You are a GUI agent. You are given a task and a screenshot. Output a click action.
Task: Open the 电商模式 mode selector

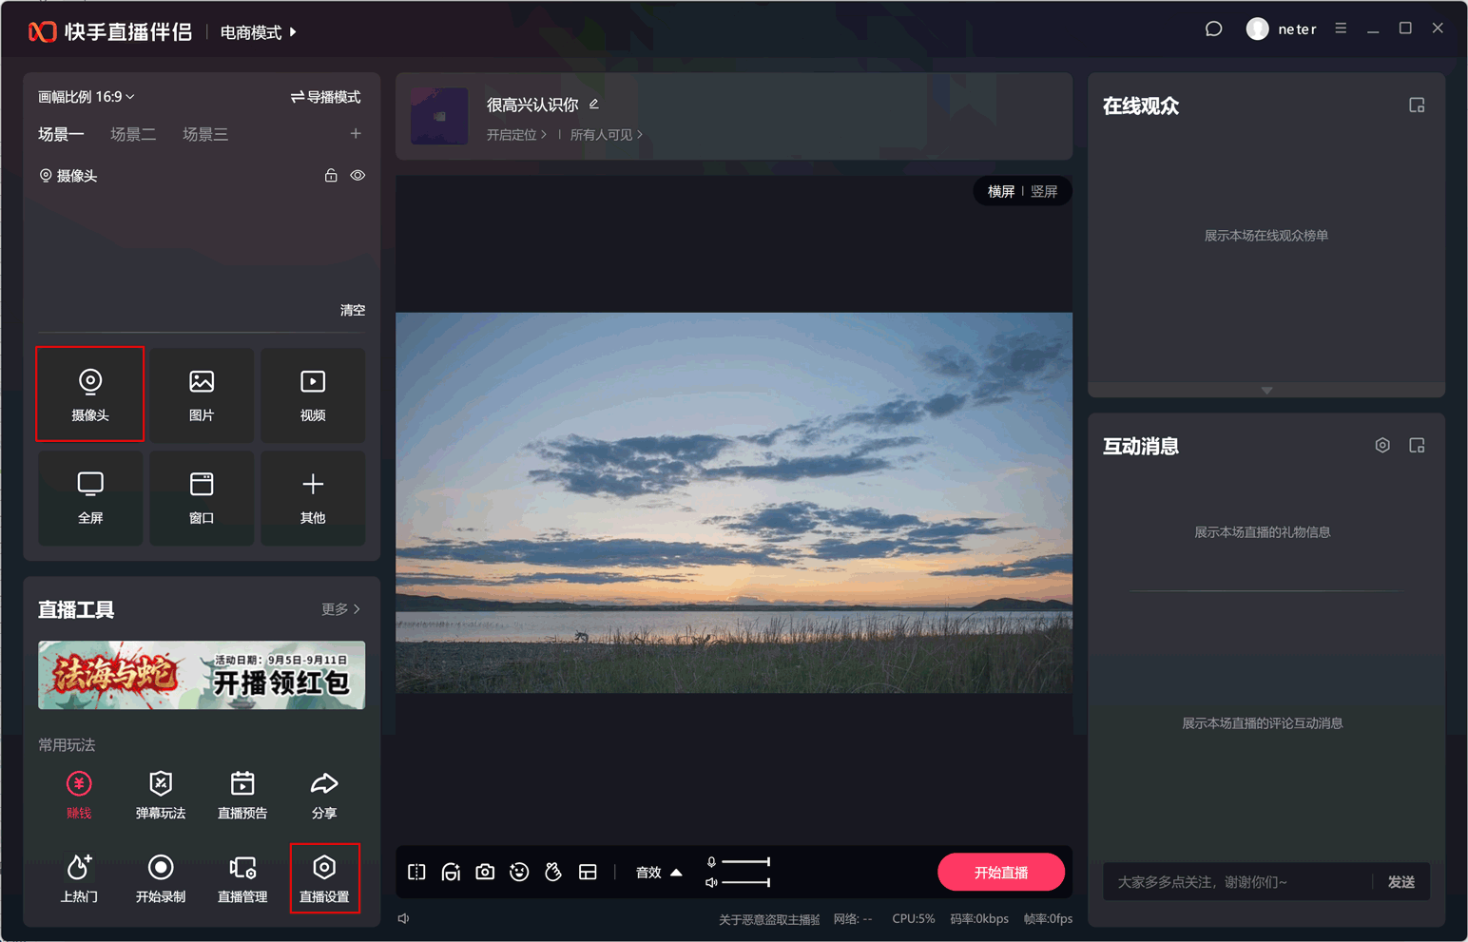258,32
